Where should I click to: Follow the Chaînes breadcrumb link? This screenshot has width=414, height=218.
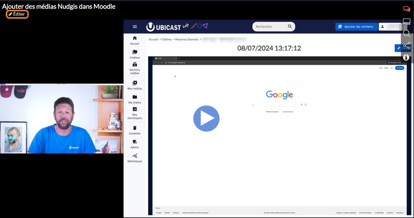coord(166,40)
